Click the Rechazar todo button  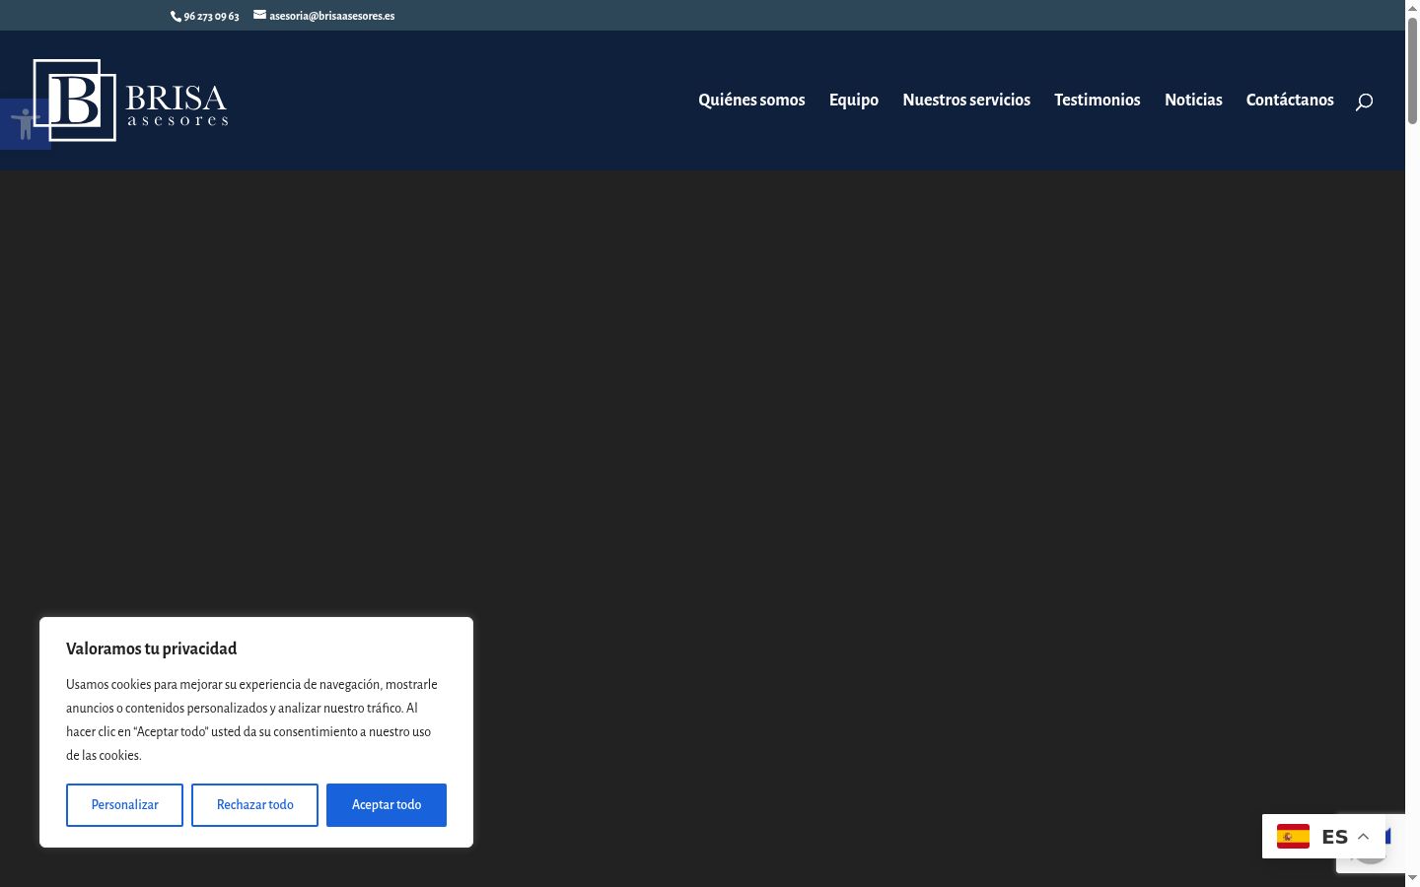[x=254, y=805]
